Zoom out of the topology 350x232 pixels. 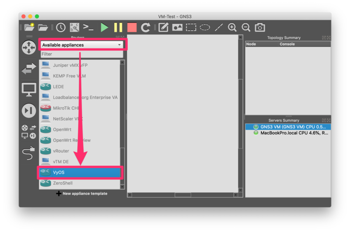coord(246,27)
